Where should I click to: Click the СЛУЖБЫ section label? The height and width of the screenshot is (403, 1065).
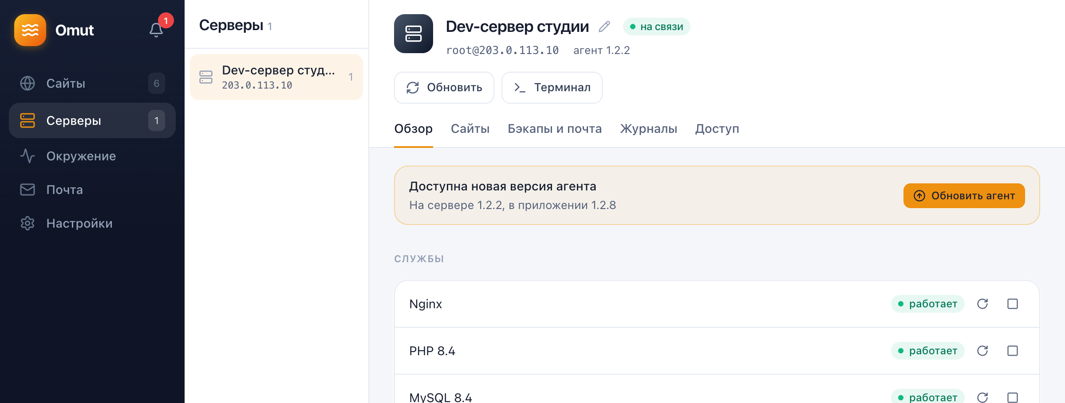click(x=419, y=259)
